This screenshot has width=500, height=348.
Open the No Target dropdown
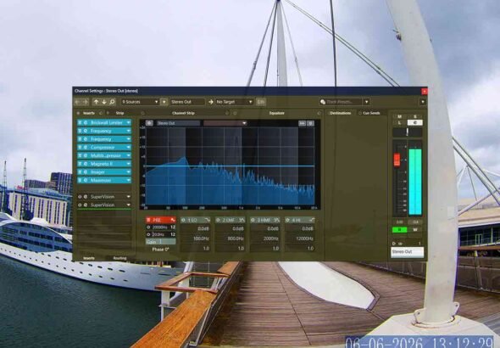pos(235,102)
